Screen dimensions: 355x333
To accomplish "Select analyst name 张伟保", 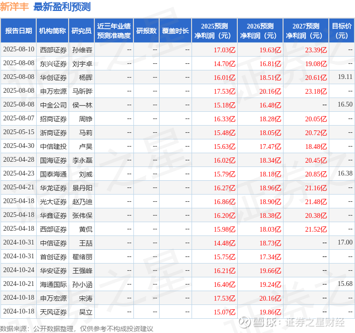I will pos(82,215).
